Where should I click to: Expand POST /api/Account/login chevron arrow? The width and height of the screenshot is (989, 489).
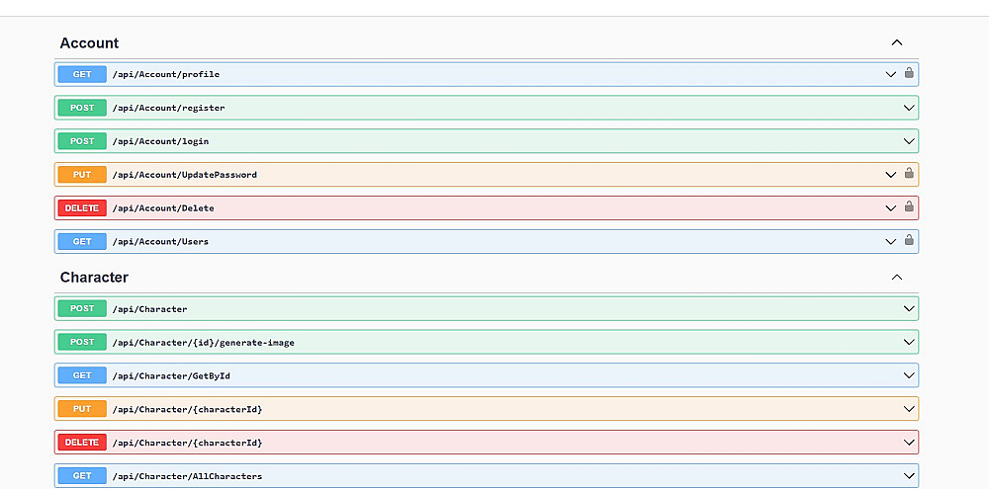click(909, 141)
